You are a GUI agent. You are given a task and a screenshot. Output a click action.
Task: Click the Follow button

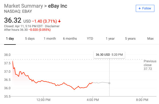[x=145, y=8]
